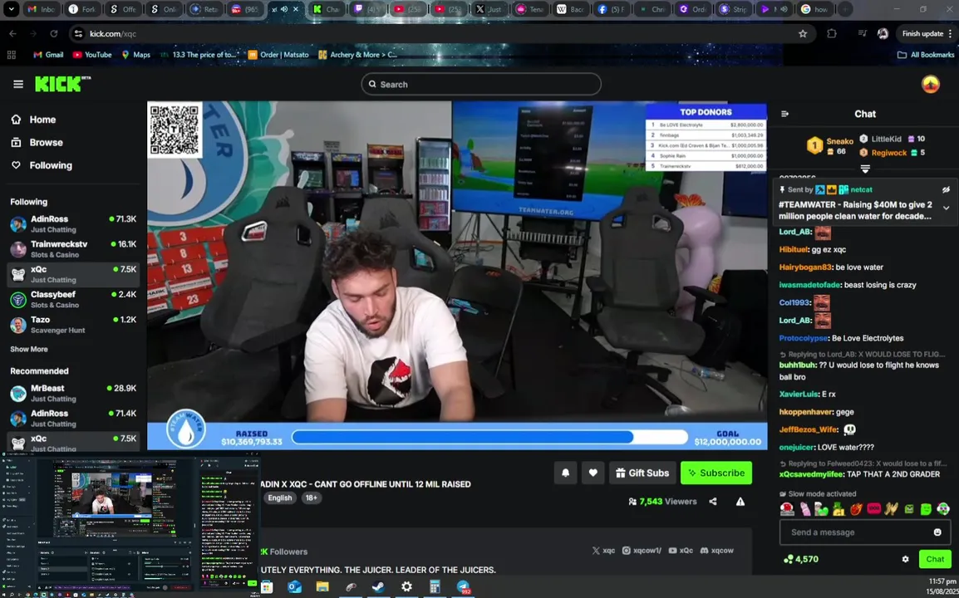Screen dimensions: 959x598
Task: Open the Kick sidebar hamburger menu
Action: 17,85
